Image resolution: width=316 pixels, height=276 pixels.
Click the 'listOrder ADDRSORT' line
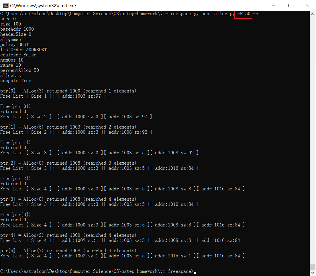click(x=23, y=50)
